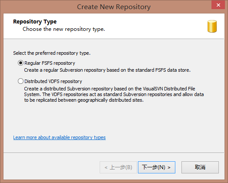
Task: Click the disabled 上一步(B) back button
Action: pos(118,167)
